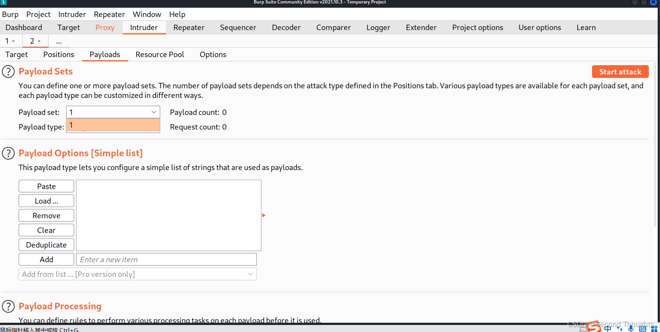Click the Request count: 0 text
The width and height of the screenshot is (660, 332).
(x=199, y=127)
